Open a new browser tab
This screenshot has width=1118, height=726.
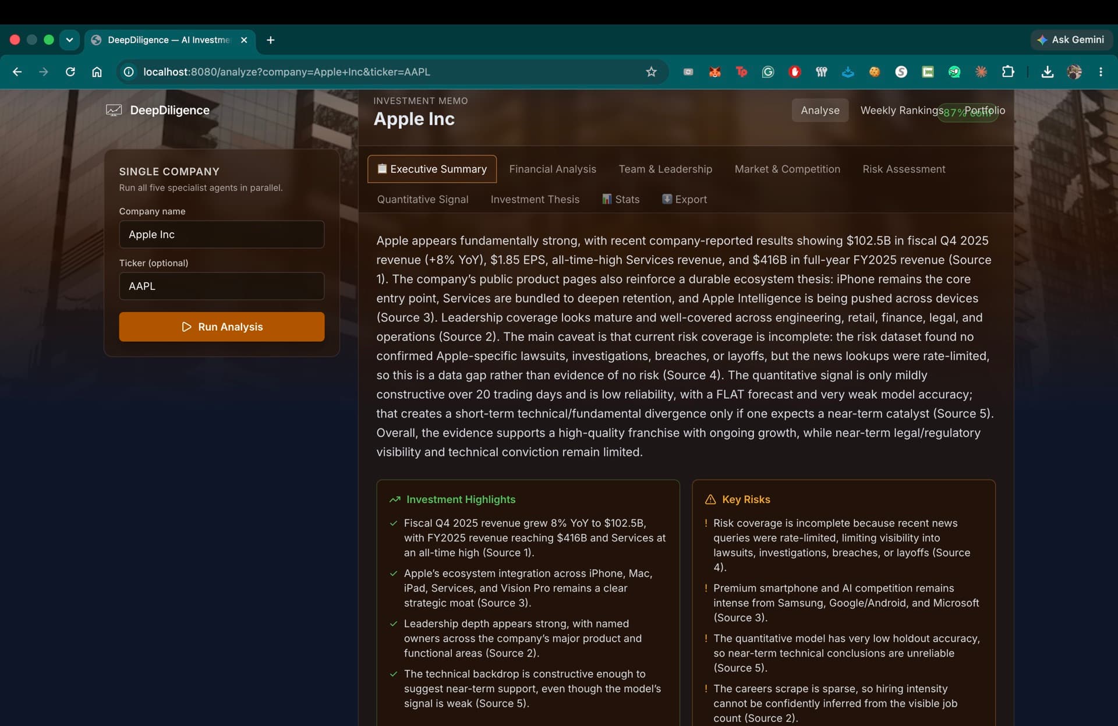tap(270, 40)
